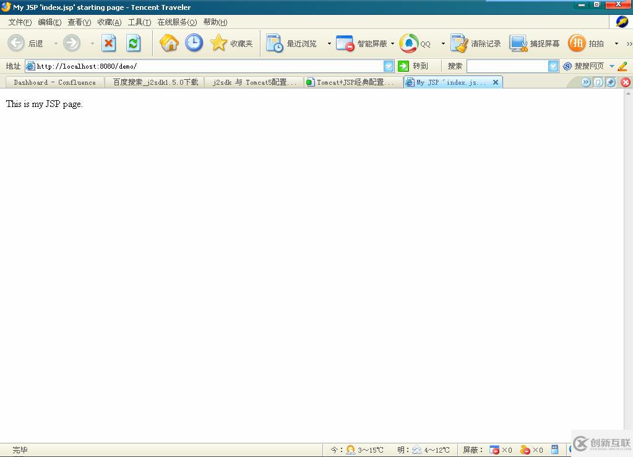Screen dimensions: 633x457
Task: Open the recent browsing (最近浏览) icon
Action: pos(275,43)
